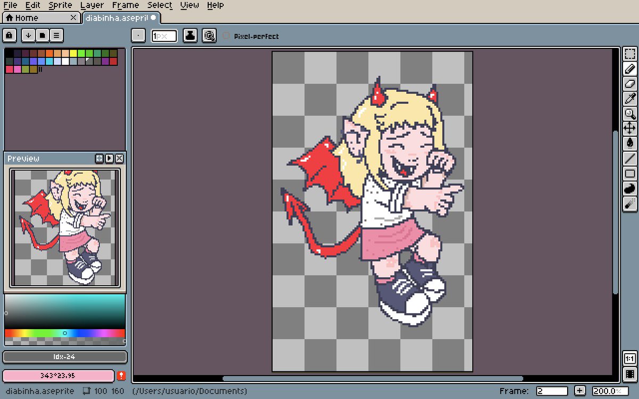Open the Sprite menu

(60, 5)
